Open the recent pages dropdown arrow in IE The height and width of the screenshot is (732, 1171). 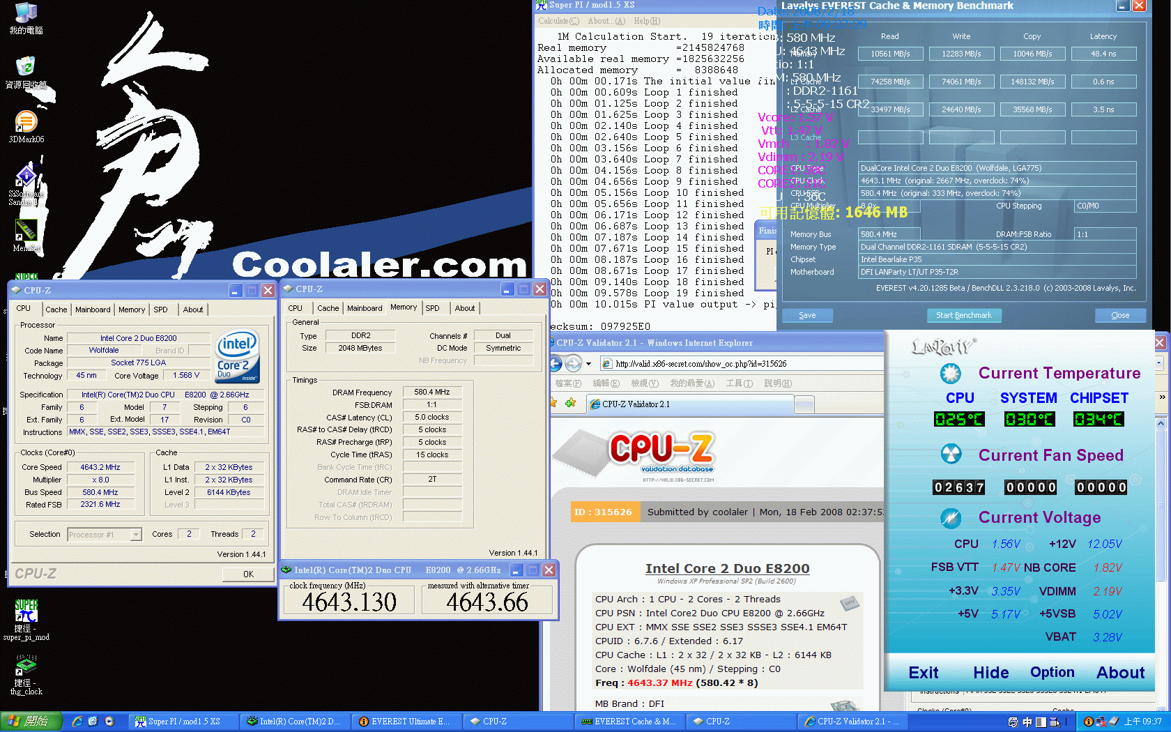tap(588, 363)
